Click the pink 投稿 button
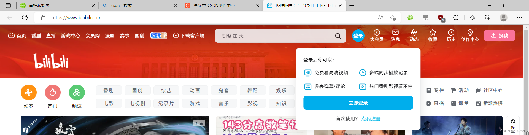This screenshot has height=135, width=529. [x=500, y=36]
